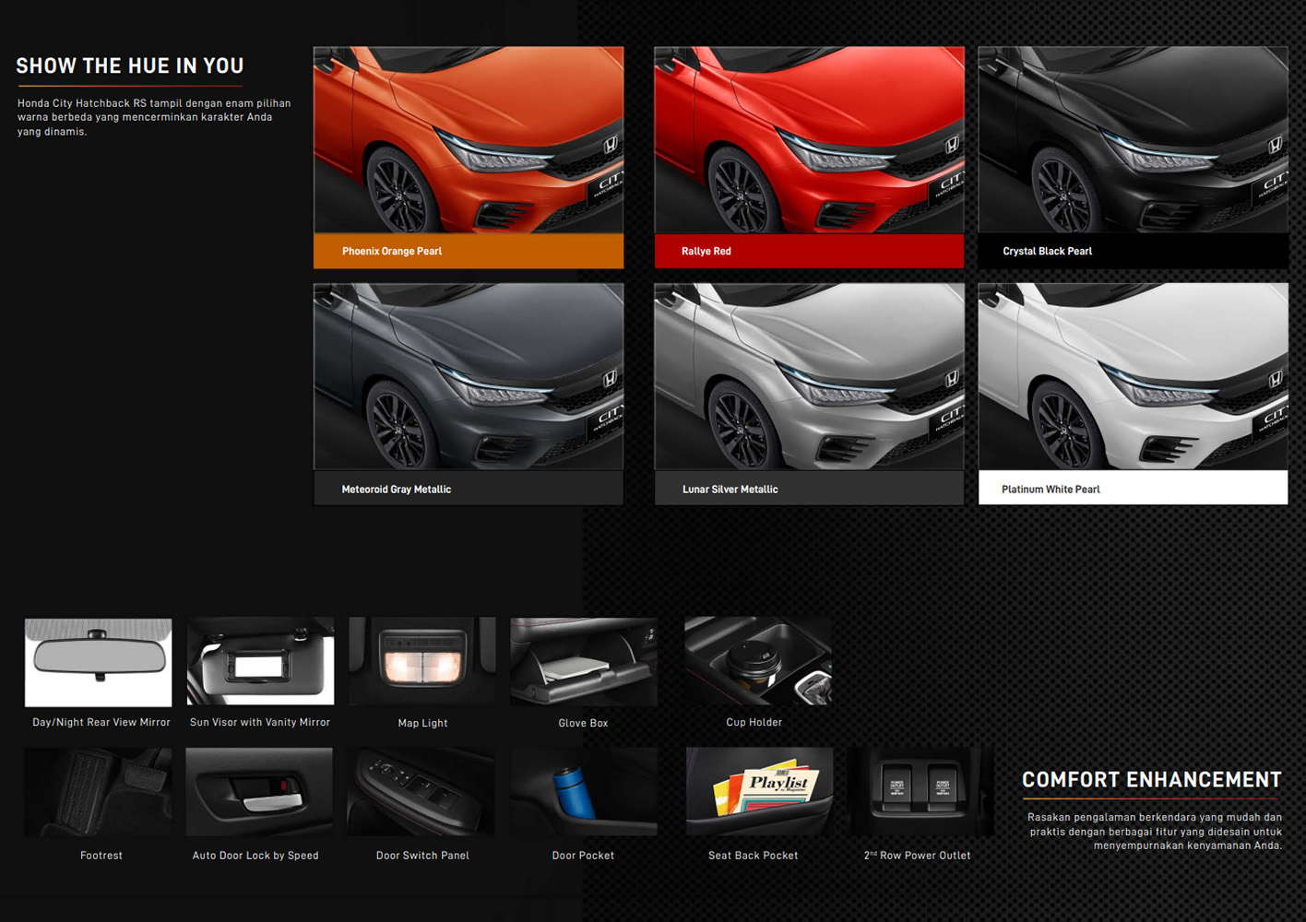1306x922 pixels.
Task: Open the Sun Visor with Vanity Mirror photo
Action: pyautogui.click(x=260, y=662)
